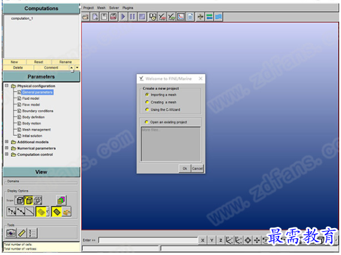Collapse the Physical configuration tree folder

click(7, 86)
